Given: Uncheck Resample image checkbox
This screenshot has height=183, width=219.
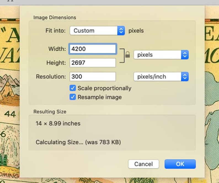Looking at the screenshot, I should [73, 97].
